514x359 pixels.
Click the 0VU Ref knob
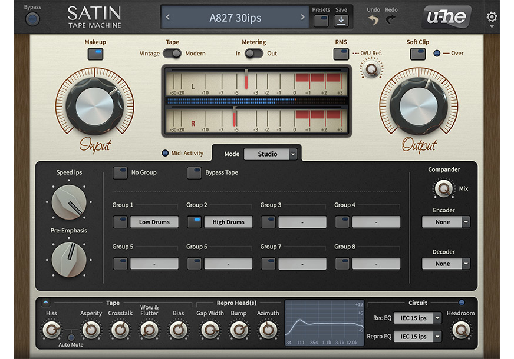click(372, 69)
